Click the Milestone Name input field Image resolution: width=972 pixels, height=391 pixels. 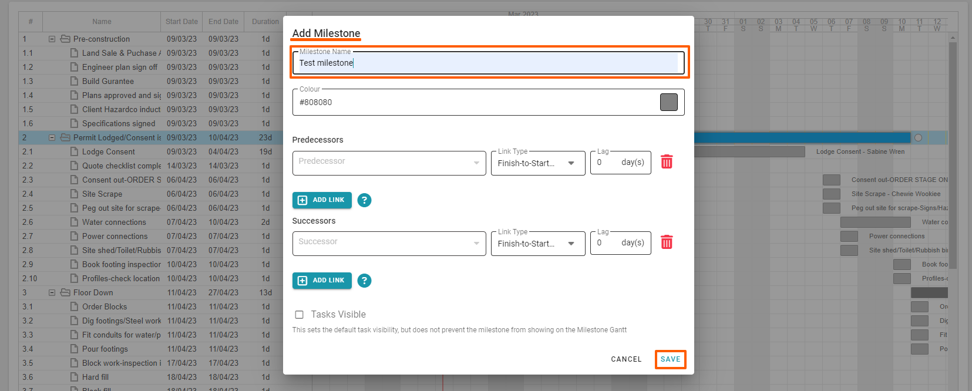click(487, 63)
